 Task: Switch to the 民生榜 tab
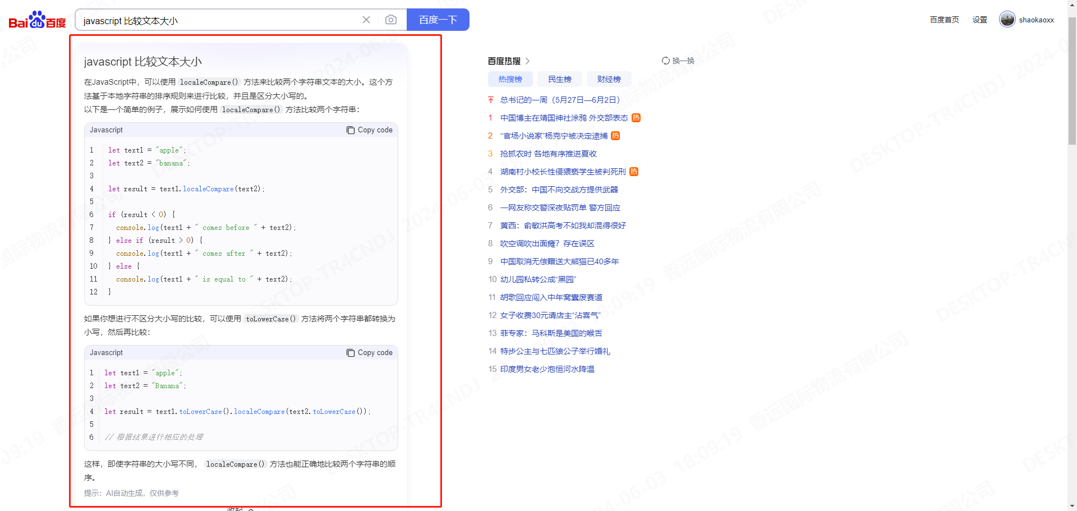(x=559, y=79)
